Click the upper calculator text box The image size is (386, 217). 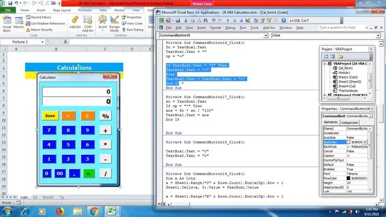coord(77,92)
